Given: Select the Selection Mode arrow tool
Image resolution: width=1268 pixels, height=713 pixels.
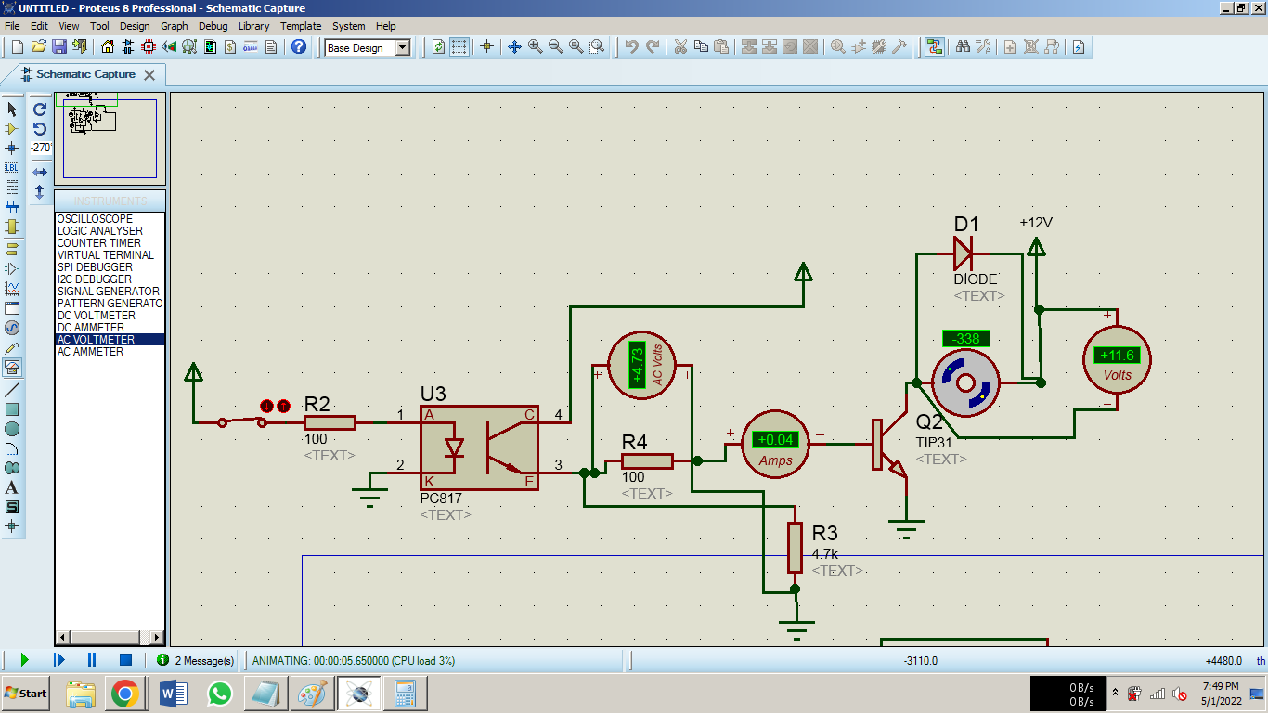Looking at the screenshot, I should pyautogui.click(x=12, y=110).
